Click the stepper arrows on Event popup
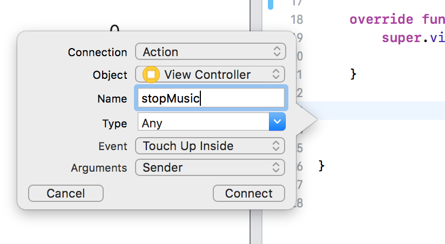 point(276,146)
